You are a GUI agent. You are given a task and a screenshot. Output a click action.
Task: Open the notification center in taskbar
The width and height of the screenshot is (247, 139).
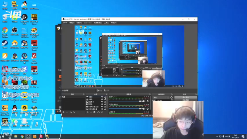243,137
